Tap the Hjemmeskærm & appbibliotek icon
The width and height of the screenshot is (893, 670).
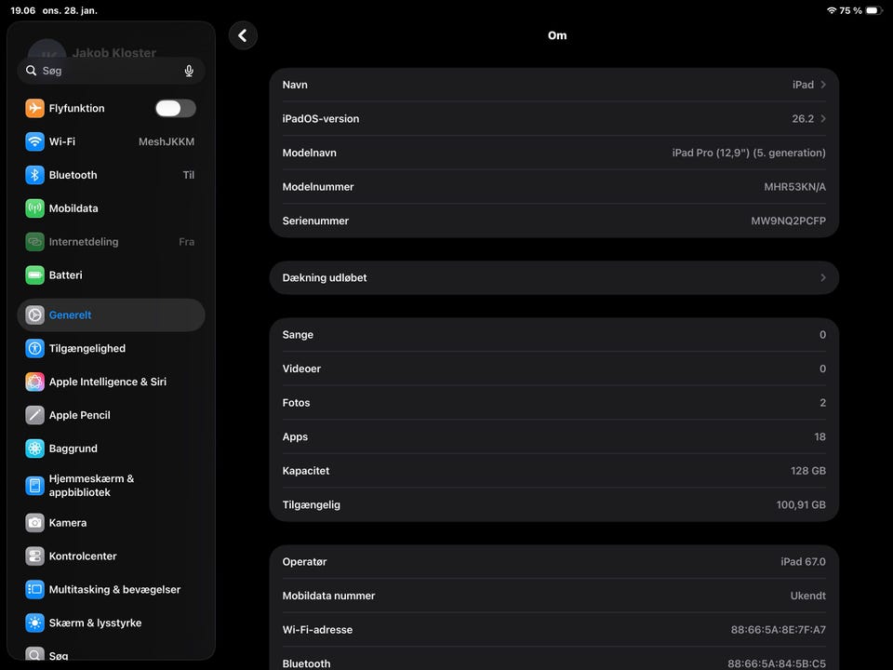tap(34, 486)
